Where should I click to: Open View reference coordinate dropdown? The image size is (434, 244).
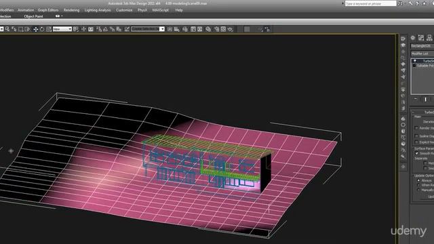coord(62,29)
